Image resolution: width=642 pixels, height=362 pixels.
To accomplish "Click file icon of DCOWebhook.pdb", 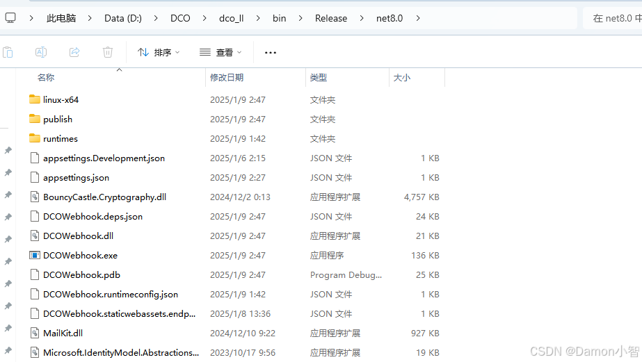I will pyautogui.click(x=35, y=274).
